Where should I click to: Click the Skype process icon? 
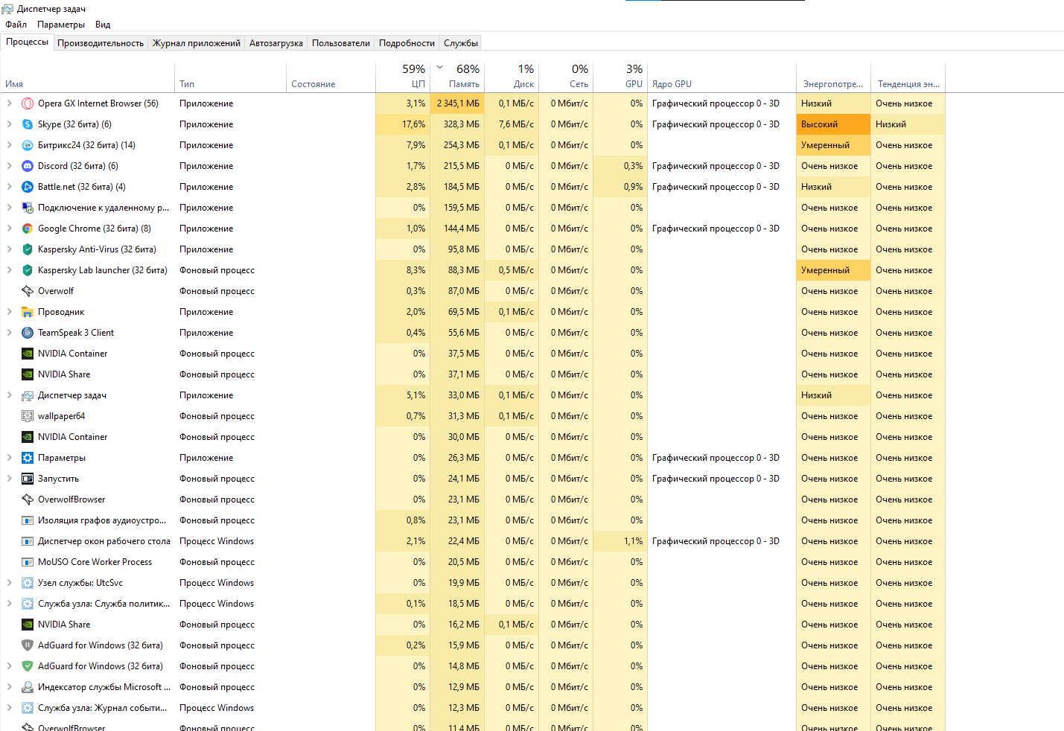(x=28, y=124)
